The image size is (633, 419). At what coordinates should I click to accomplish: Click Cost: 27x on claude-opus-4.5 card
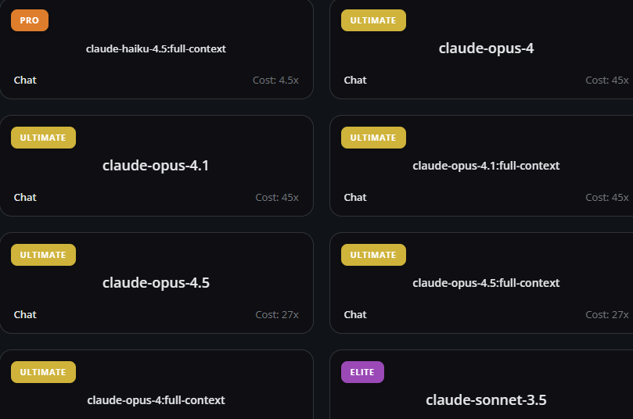[277, 314]
